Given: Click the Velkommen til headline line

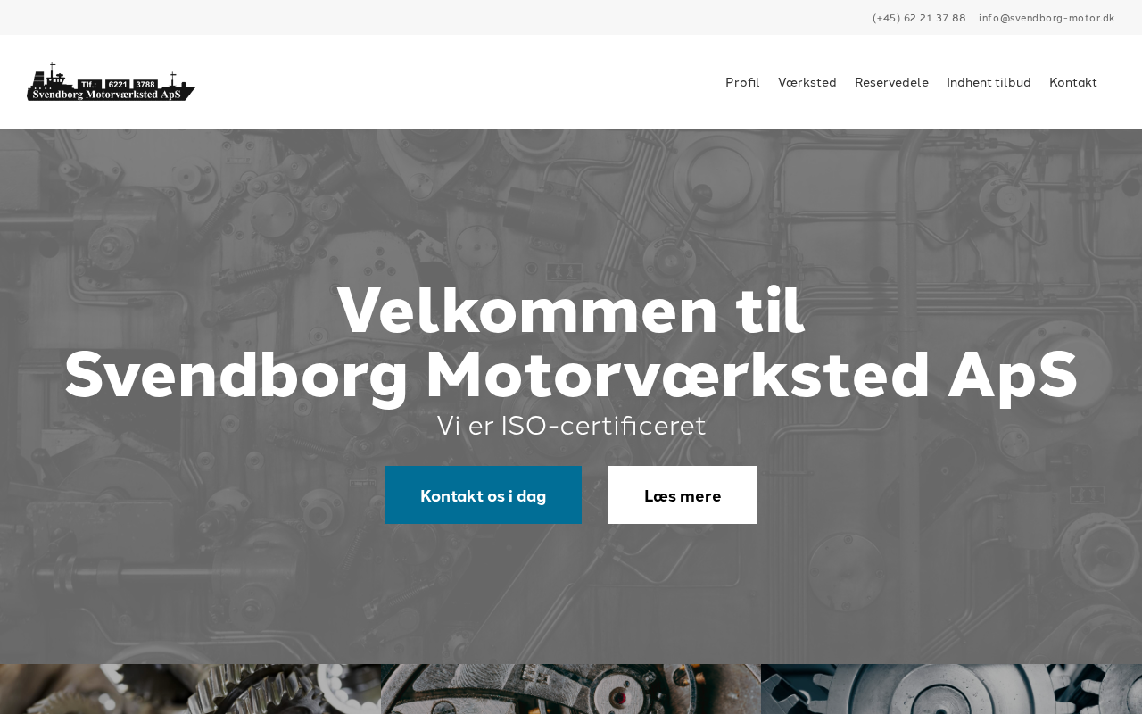Looking at the screenshot, I should tap(571, 310).
